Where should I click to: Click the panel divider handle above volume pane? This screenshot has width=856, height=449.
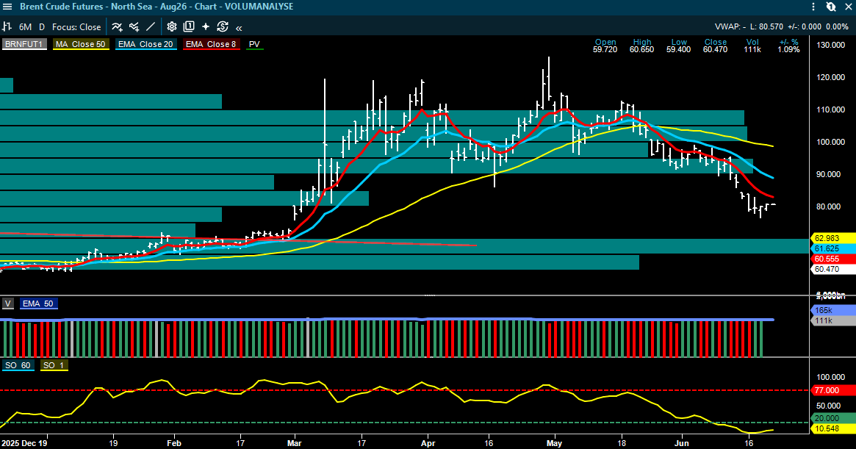pos(430,295)
